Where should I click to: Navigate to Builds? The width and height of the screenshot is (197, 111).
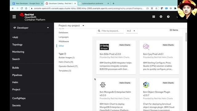[16, 68]
